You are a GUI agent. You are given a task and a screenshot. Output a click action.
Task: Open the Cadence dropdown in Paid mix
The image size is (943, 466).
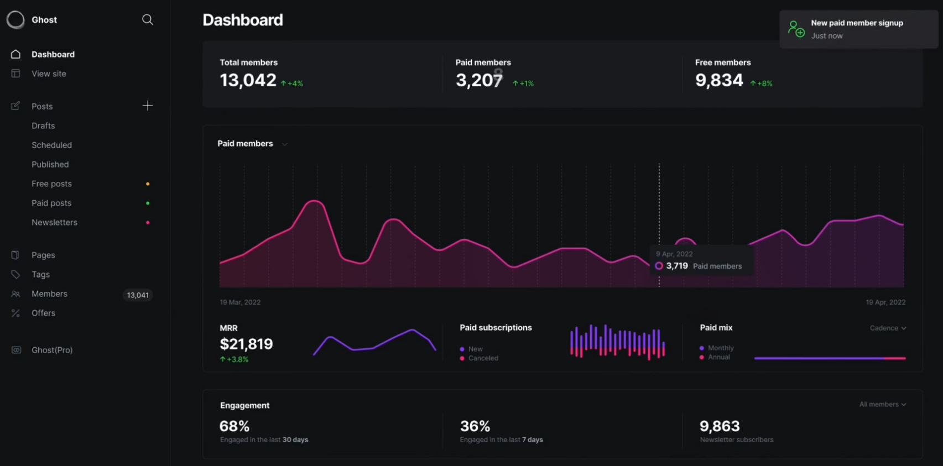(888, 328)
